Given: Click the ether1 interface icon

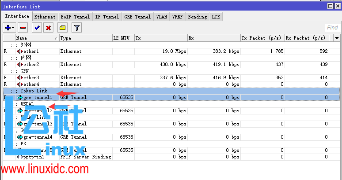Looking at the screenshot, I should [19, 51].
